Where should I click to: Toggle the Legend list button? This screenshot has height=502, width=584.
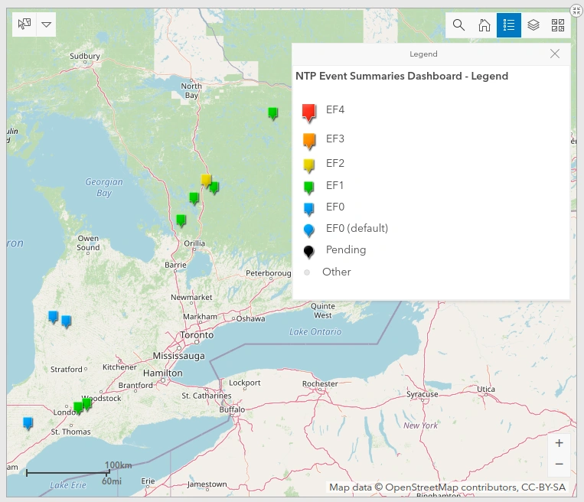(509, 25)
